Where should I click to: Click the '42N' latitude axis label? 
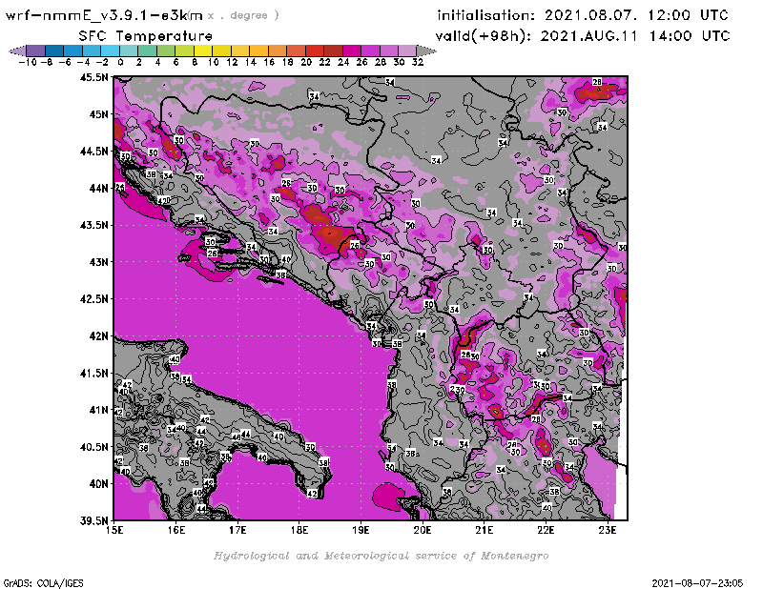[98, 336]
